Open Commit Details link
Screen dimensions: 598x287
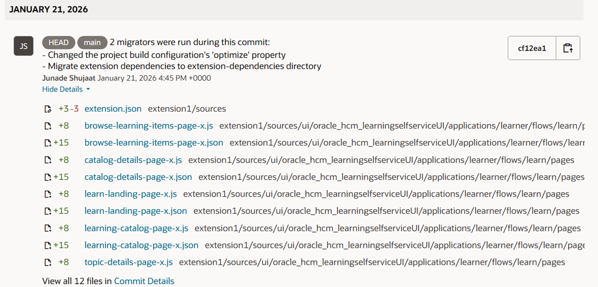144,281
